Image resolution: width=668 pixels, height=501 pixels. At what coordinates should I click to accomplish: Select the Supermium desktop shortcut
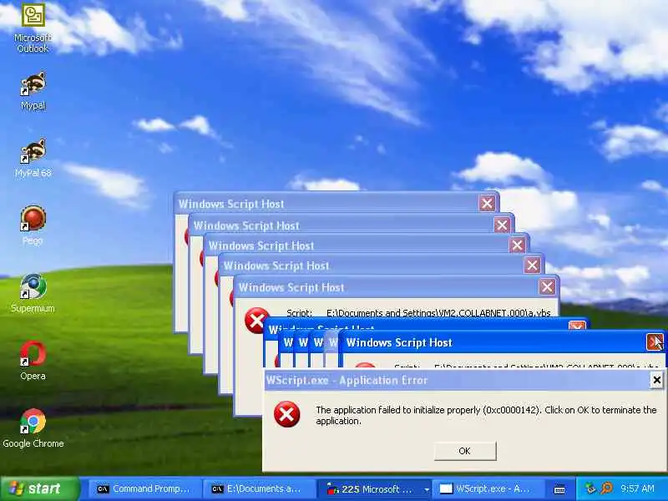[x=33, y=293]
